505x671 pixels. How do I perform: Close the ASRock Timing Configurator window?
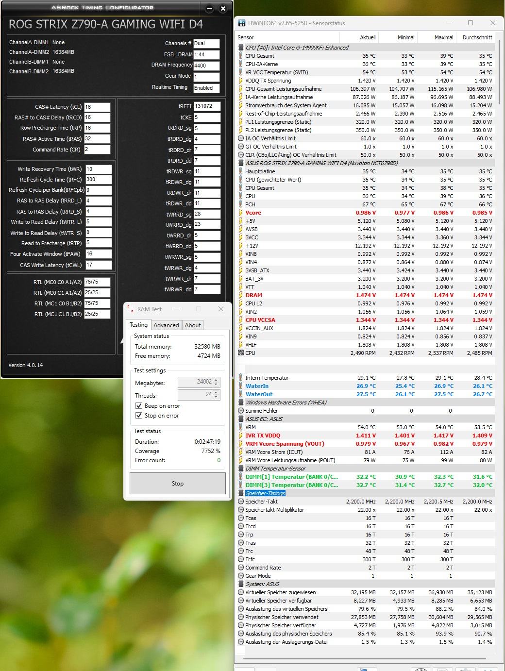pos(223,9)
